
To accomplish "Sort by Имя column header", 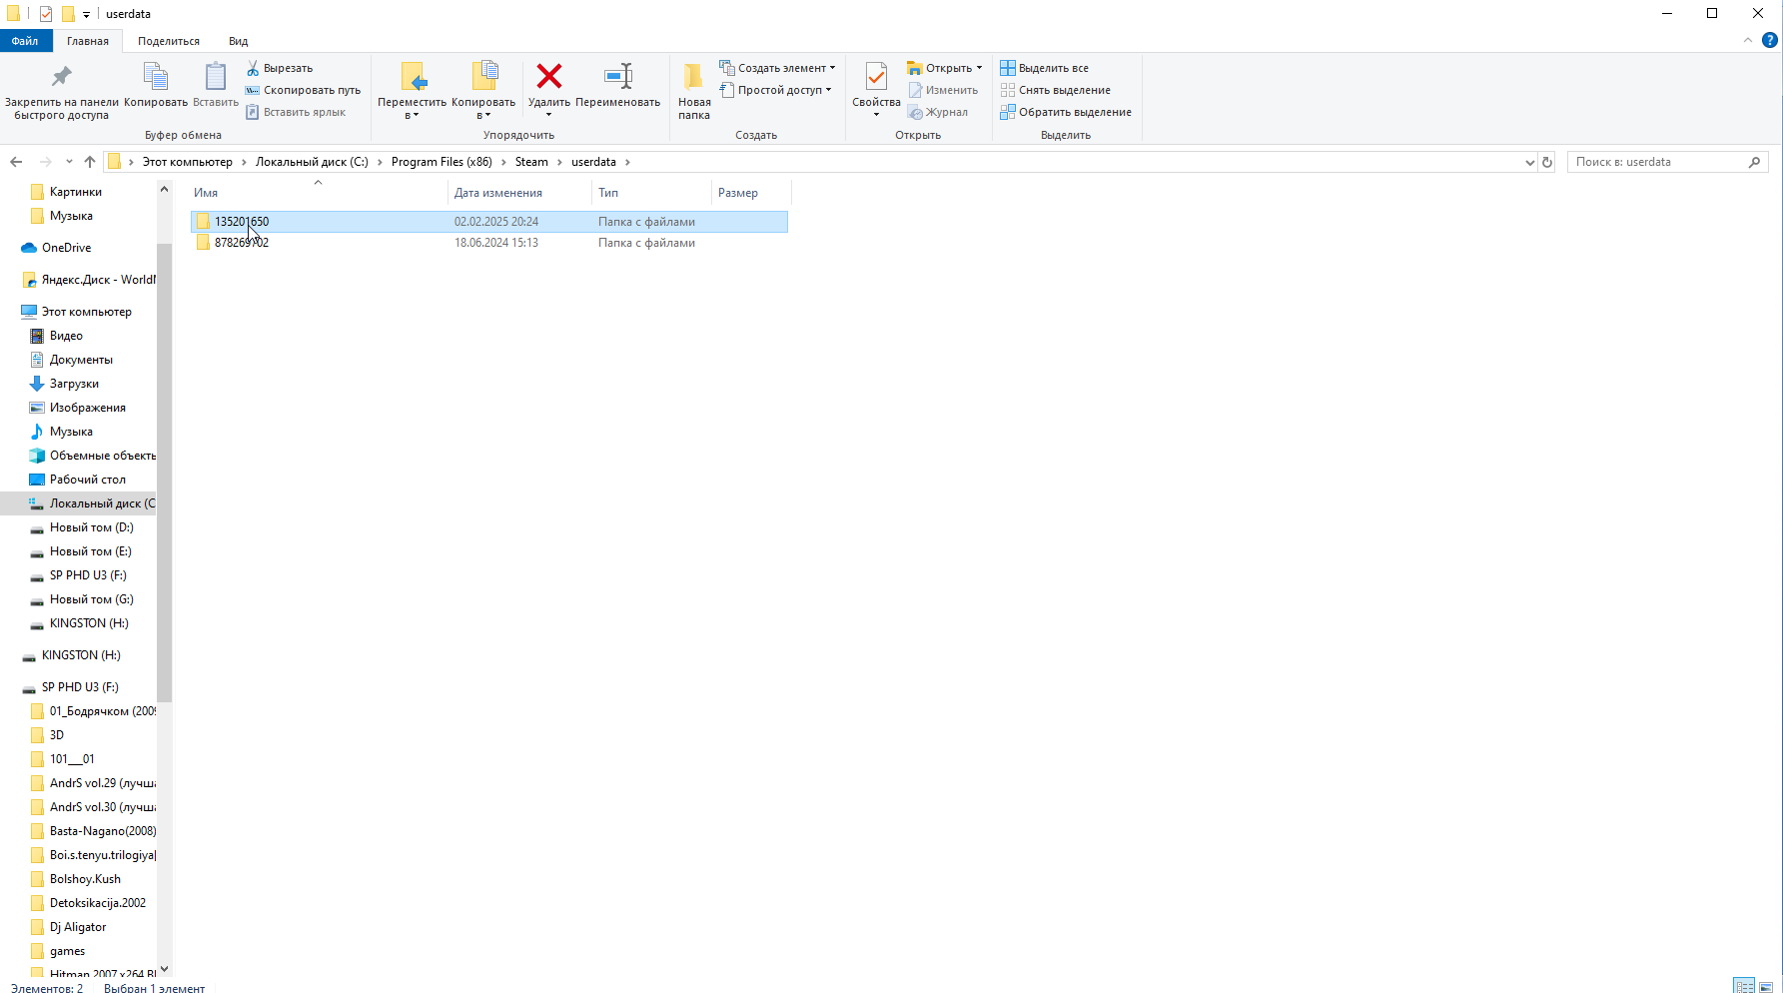I will (x=319, y=193).
